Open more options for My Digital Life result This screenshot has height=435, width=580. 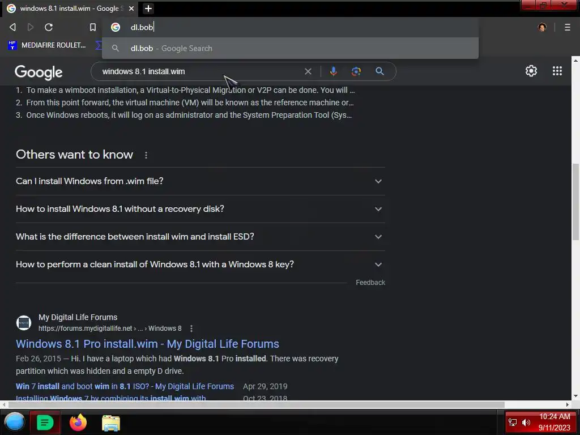tap(191, 329)
